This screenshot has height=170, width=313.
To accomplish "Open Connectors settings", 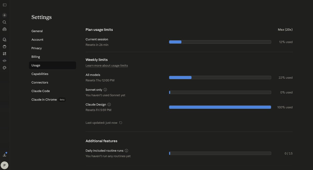I will (x=52, y=83).
